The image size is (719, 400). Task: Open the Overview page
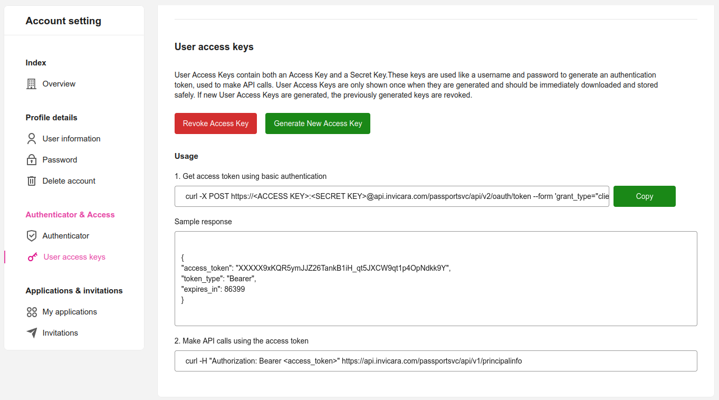59,84
